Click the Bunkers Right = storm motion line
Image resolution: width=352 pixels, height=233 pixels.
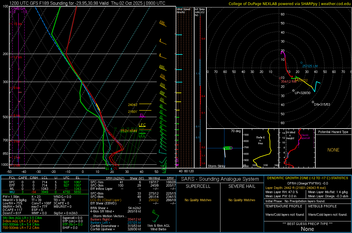pos(116,219)
